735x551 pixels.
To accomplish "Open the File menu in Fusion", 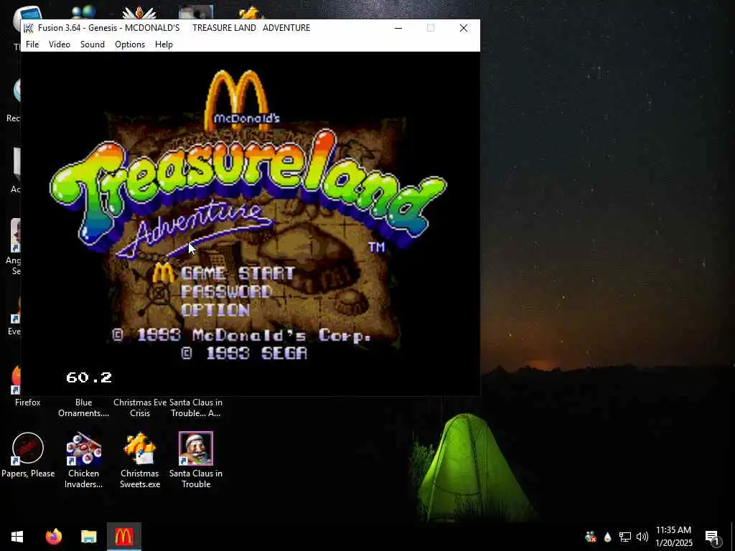I will (32, 44).
